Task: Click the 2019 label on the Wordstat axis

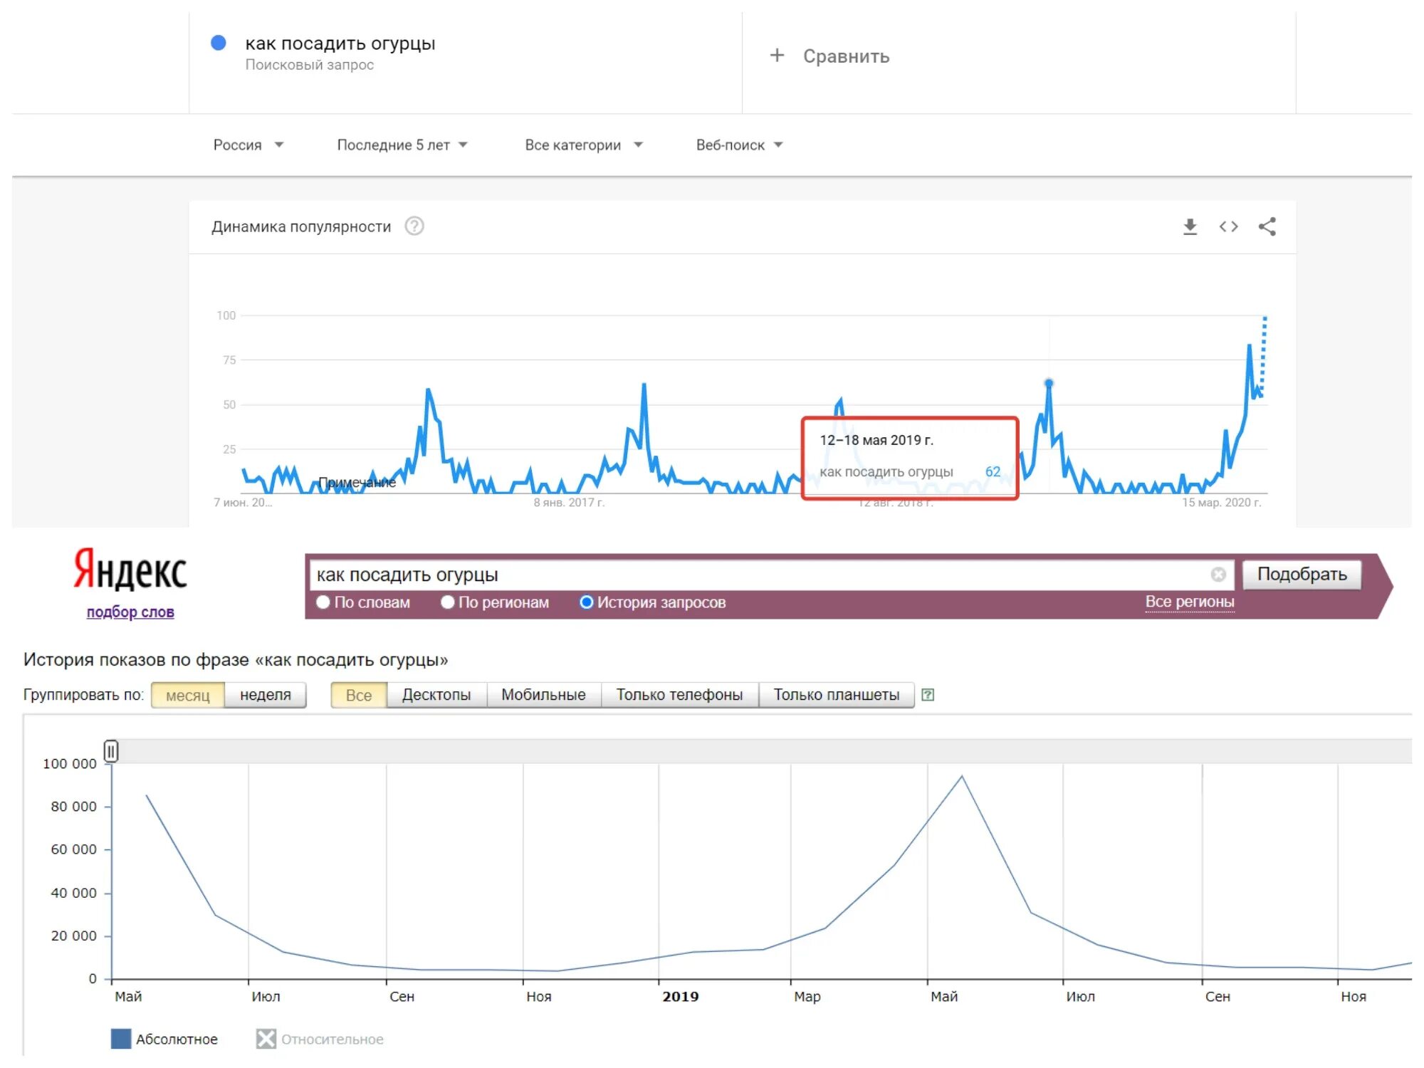Action: click(681, 997)
